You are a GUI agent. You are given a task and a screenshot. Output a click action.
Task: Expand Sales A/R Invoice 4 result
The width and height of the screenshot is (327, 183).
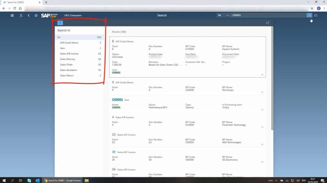(x=262, y=127)
